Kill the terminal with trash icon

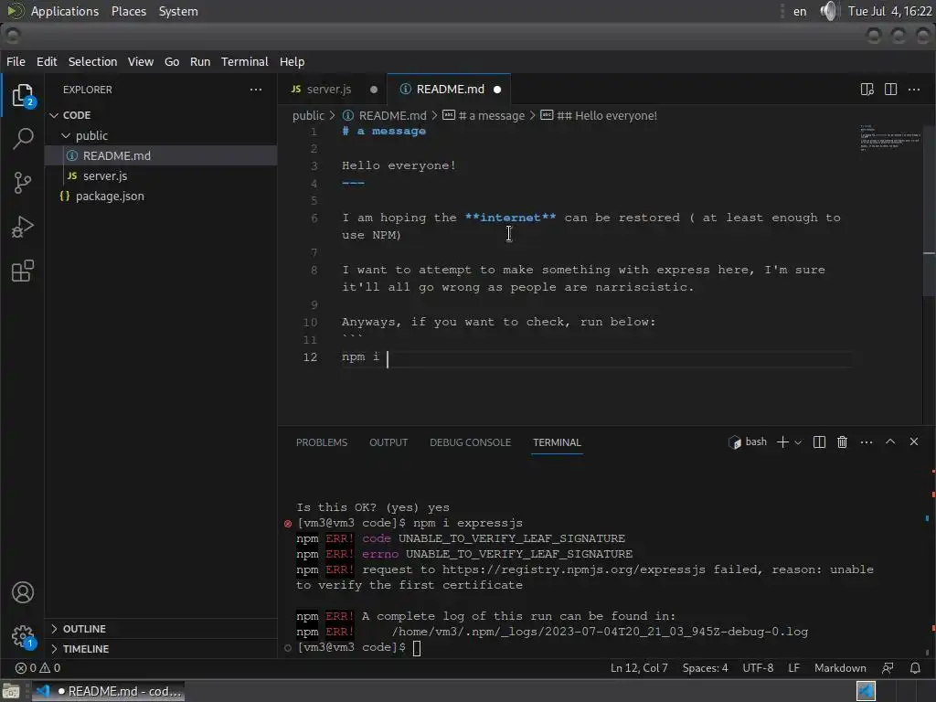842,441
